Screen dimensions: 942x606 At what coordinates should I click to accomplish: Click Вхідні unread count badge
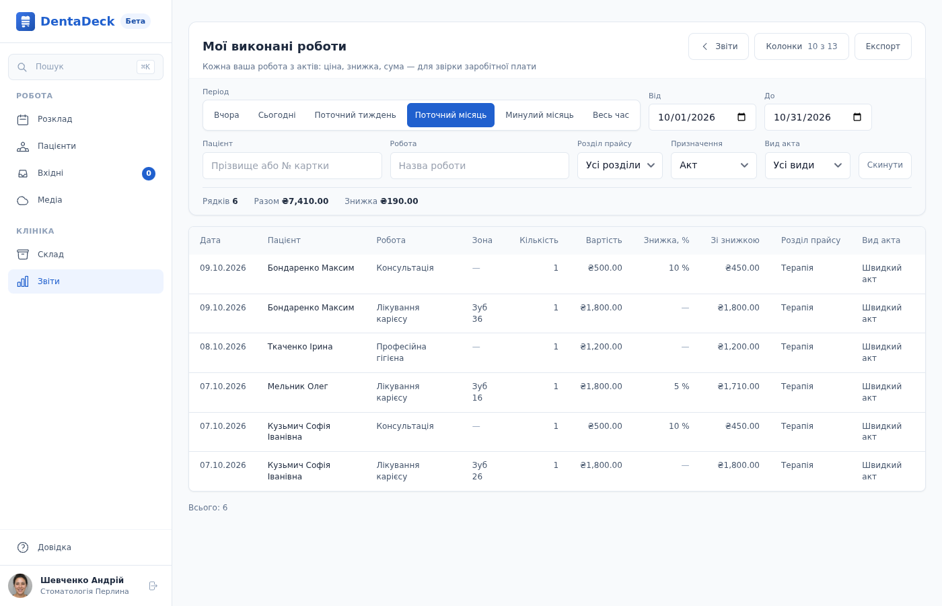tap(149, 174)
